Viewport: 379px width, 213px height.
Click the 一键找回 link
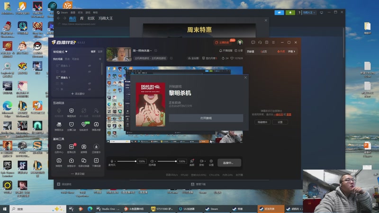(278, 115)
